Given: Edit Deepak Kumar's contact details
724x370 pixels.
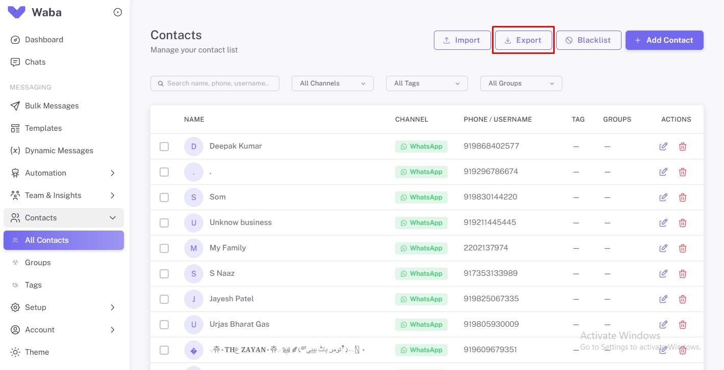Looking at the screenshot, I should [663, 146].
